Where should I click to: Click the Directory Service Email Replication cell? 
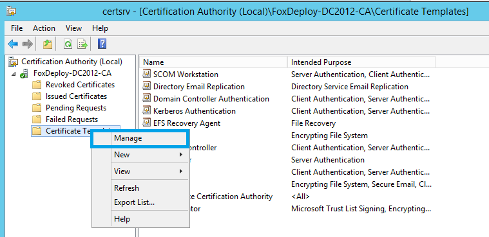350,87
